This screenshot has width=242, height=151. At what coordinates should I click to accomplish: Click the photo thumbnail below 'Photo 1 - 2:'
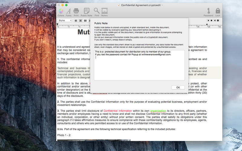click(x=94, y=140)
